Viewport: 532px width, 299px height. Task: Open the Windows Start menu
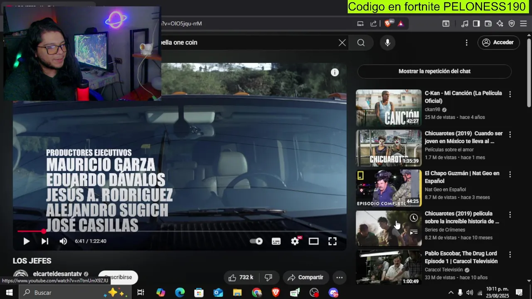[9, 293]
